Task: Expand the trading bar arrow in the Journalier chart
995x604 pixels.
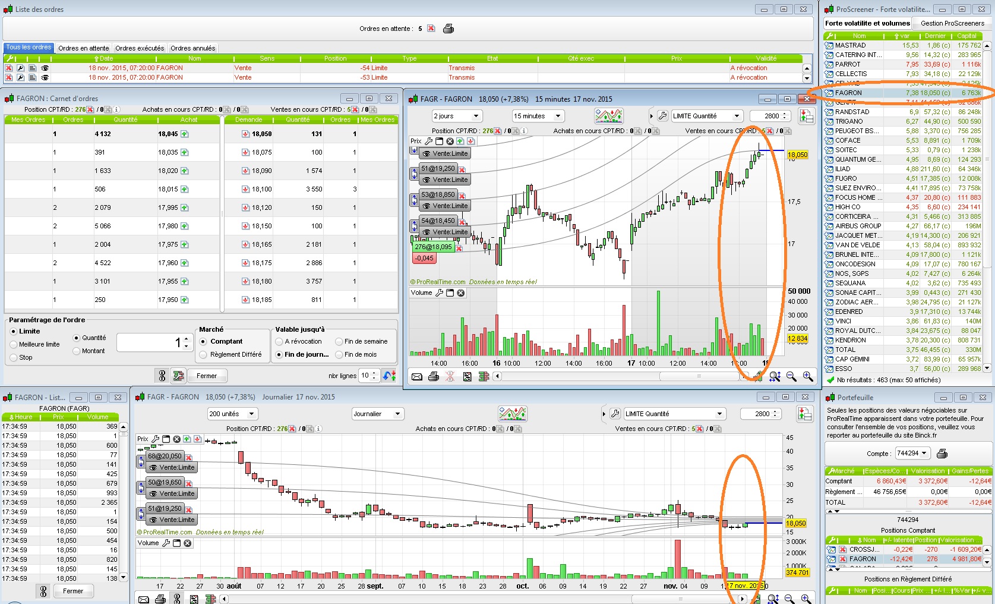Action: (x=605, y=414)
